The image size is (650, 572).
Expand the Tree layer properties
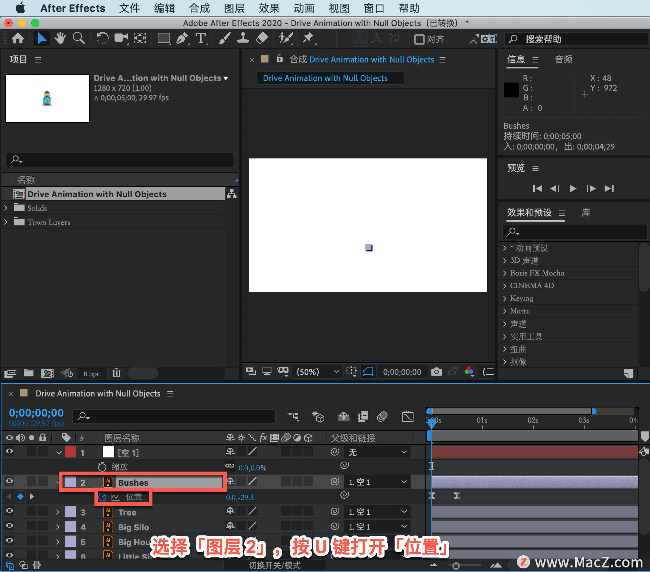[58, 512]
